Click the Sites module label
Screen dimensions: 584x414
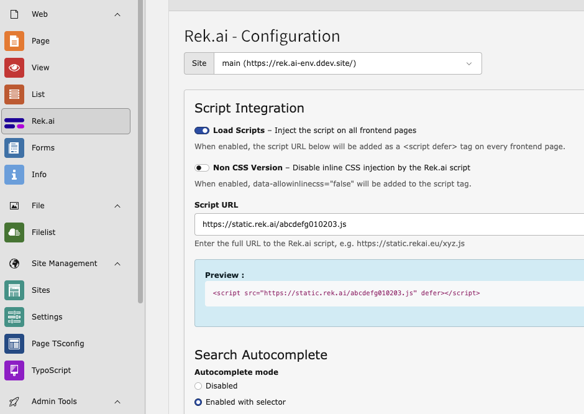click(x=40, y=290)
